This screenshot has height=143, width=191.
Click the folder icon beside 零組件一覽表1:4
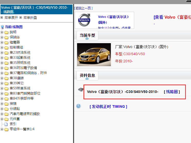pos(6,129)
